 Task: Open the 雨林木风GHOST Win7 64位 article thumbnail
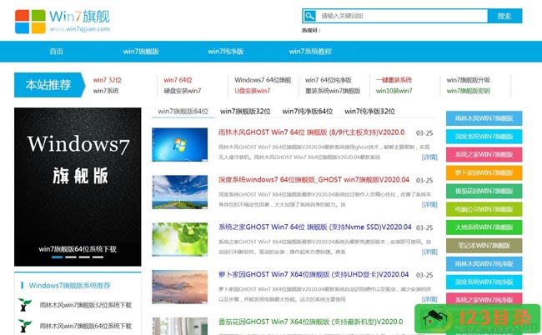(x=180, y=144)
